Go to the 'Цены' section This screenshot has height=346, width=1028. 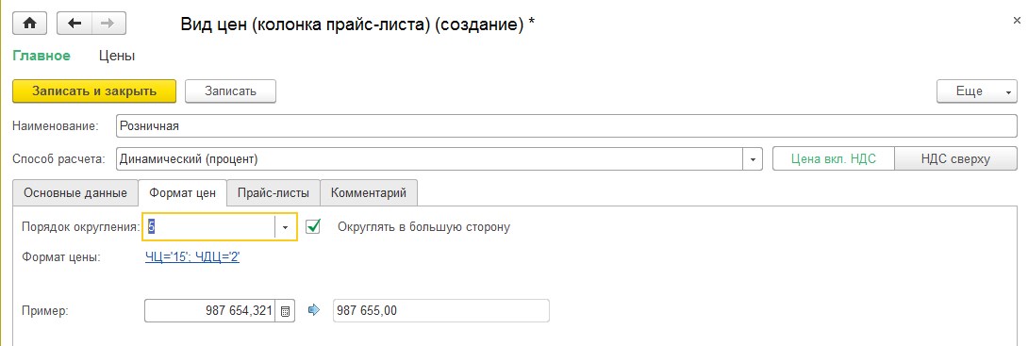[117, 56]
